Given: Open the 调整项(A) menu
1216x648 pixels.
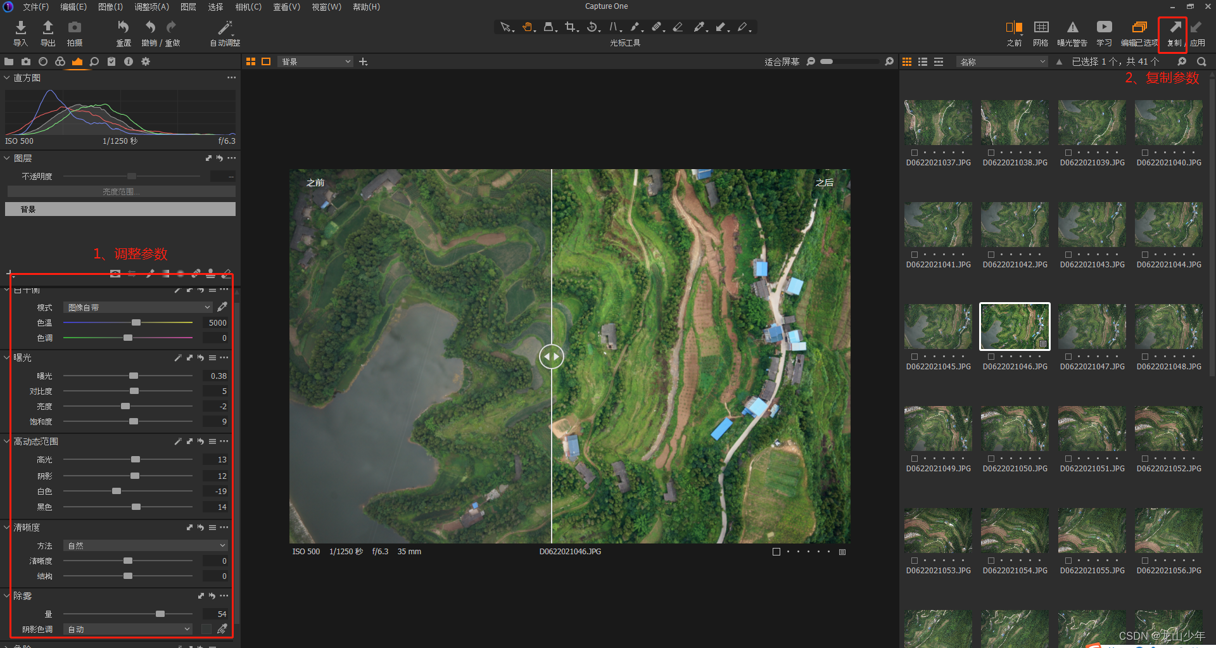Looking at the screenshot, I should [152, 7].
